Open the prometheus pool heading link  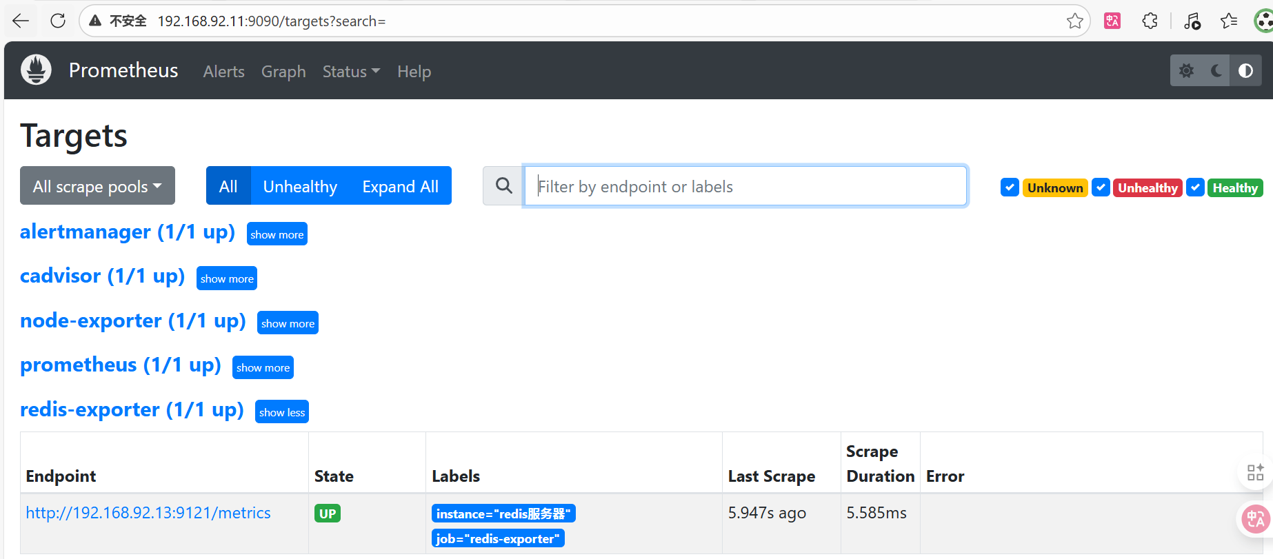coord(121,365)
